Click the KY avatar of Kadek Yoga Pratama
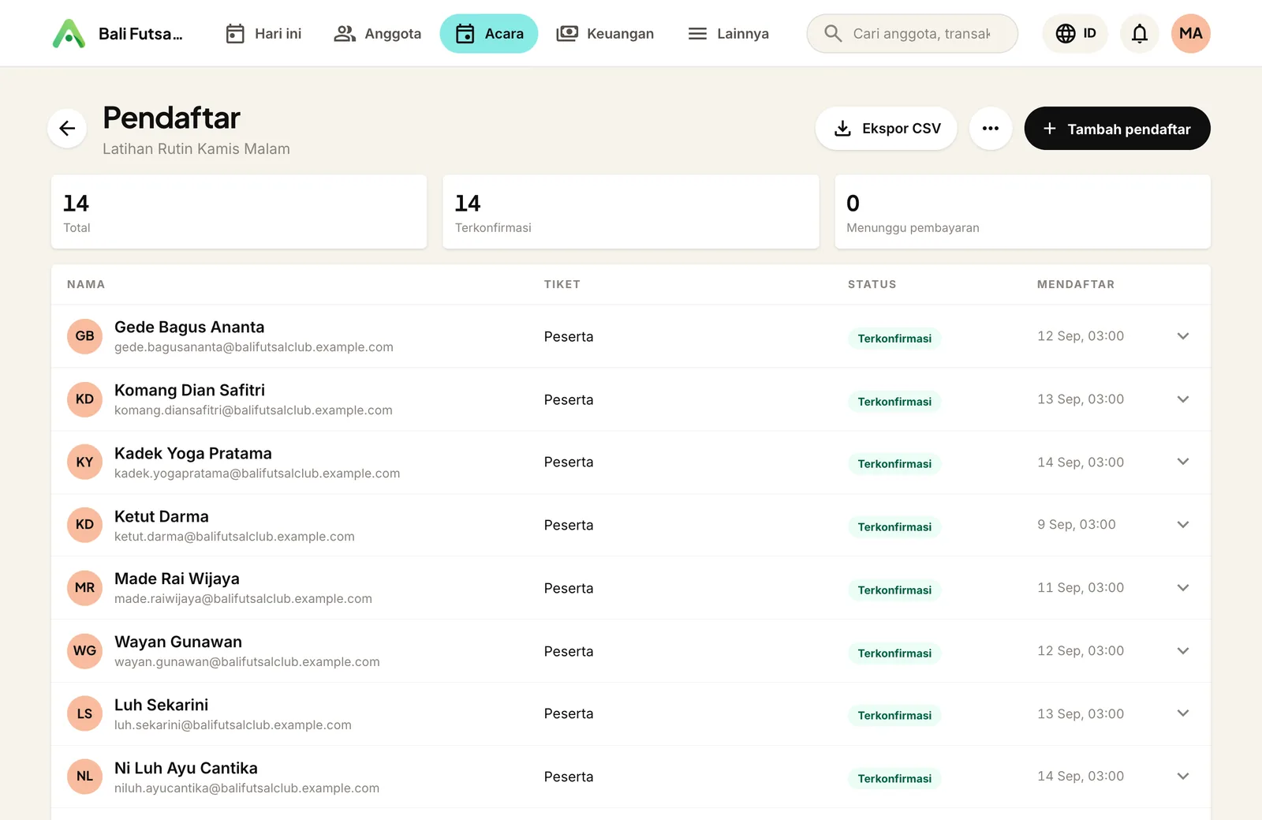Viewport: 1262px width, 820px height. click(x=84, y=462)
